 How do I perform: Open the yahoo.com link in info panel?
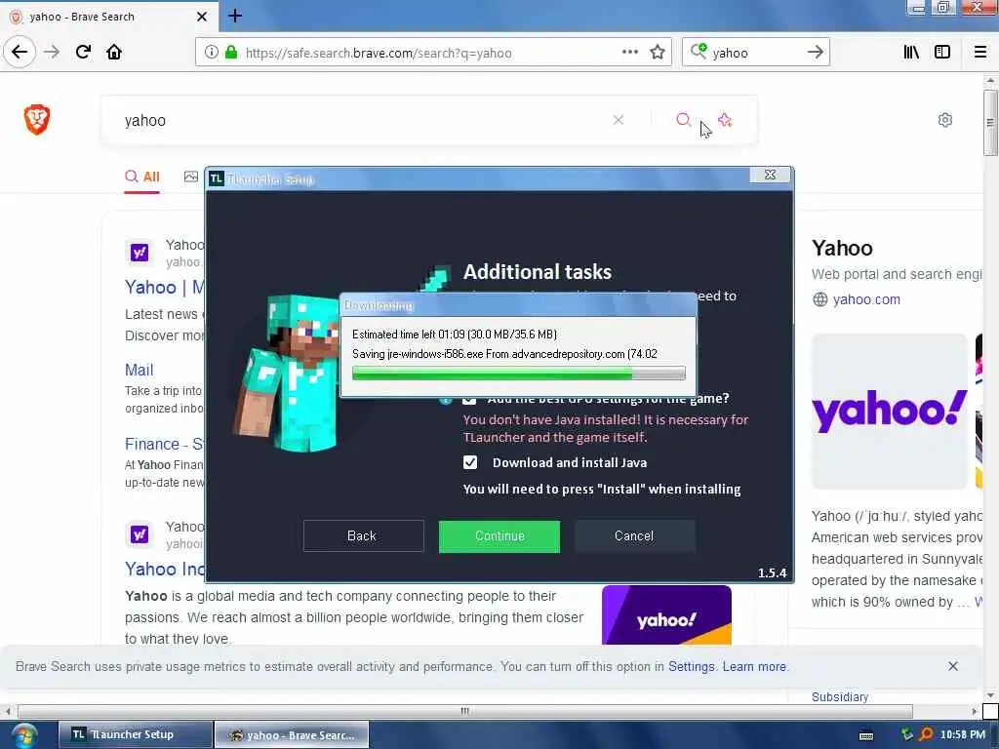(x=866, y=299)
